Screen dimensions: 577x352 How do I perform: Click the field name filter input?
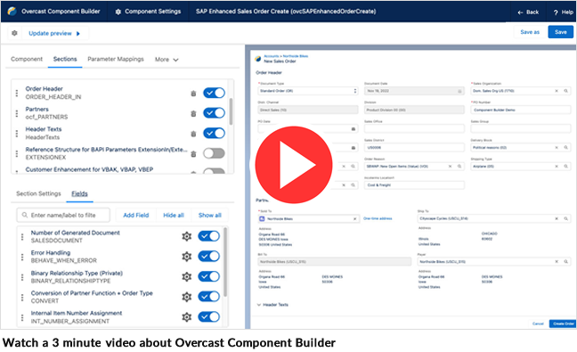point(63,215)
